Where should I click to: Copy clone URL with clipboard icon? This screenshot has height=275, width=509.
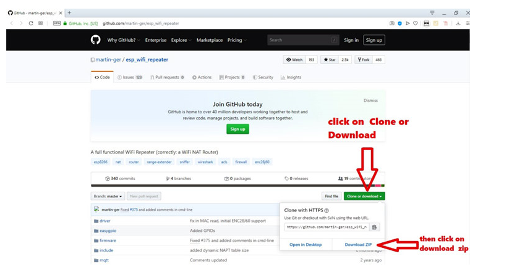coord(374,227)
